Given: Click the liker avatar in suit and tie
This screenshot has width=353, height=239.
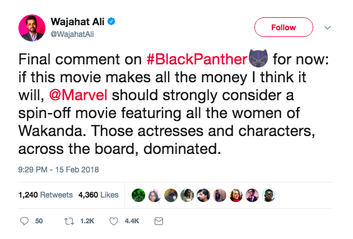Looking at the screenshot, I should [251, 195].
